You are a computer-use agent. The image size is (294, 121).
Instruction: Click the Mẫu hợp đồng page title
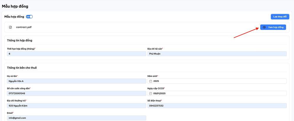15,6
